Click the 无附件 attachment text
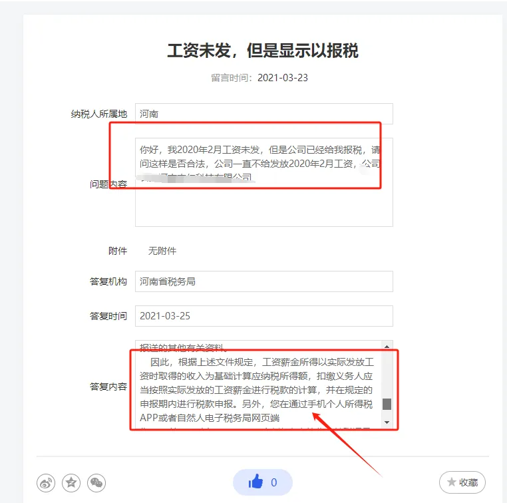Viewport: 507px width, 503px height. (162, 251)
